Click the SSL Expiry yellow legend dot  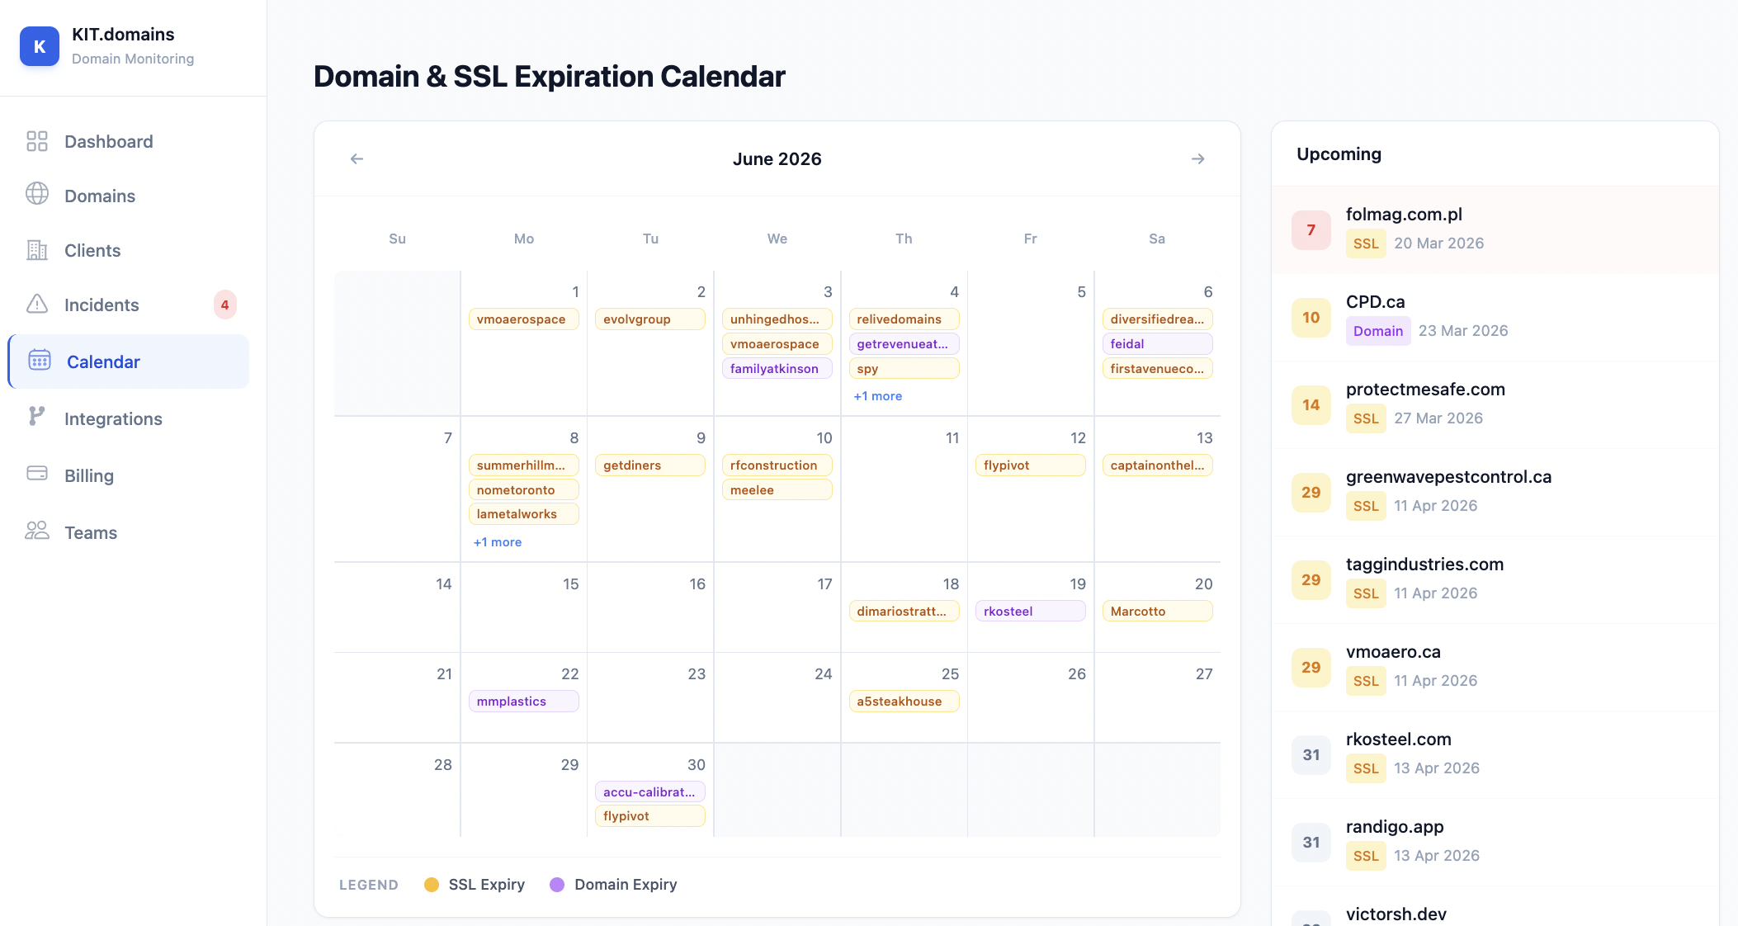tap(431, 885)
